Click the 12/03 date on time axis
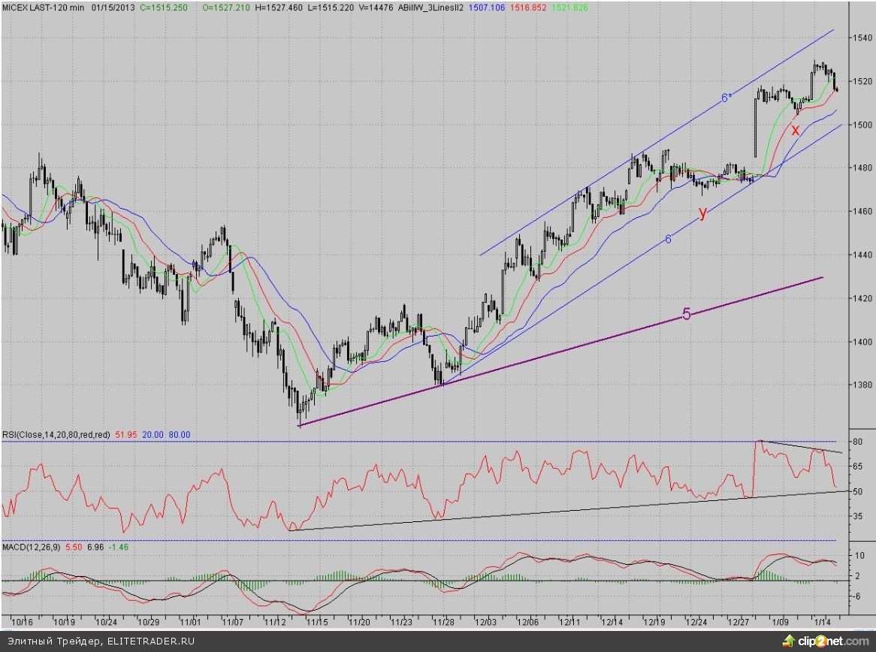Viewport: 876px width, 652px height. coord(485,622)
